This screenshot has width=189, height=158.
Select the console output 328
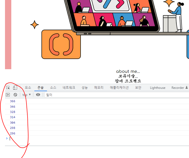[13, 112]
